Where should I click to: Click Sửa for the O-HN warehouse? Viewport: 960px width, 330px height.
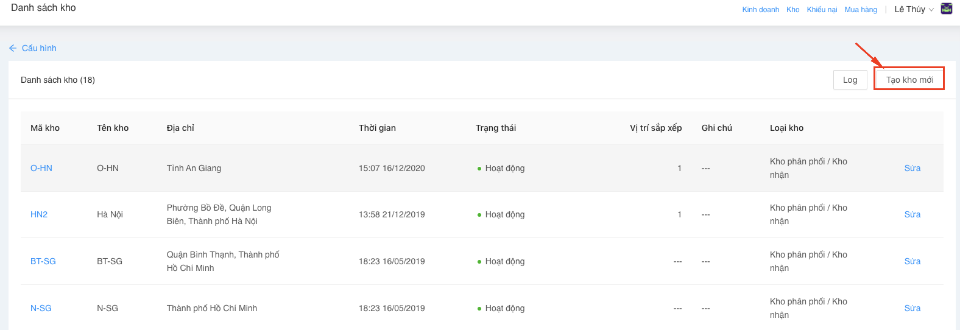(912, 168)
